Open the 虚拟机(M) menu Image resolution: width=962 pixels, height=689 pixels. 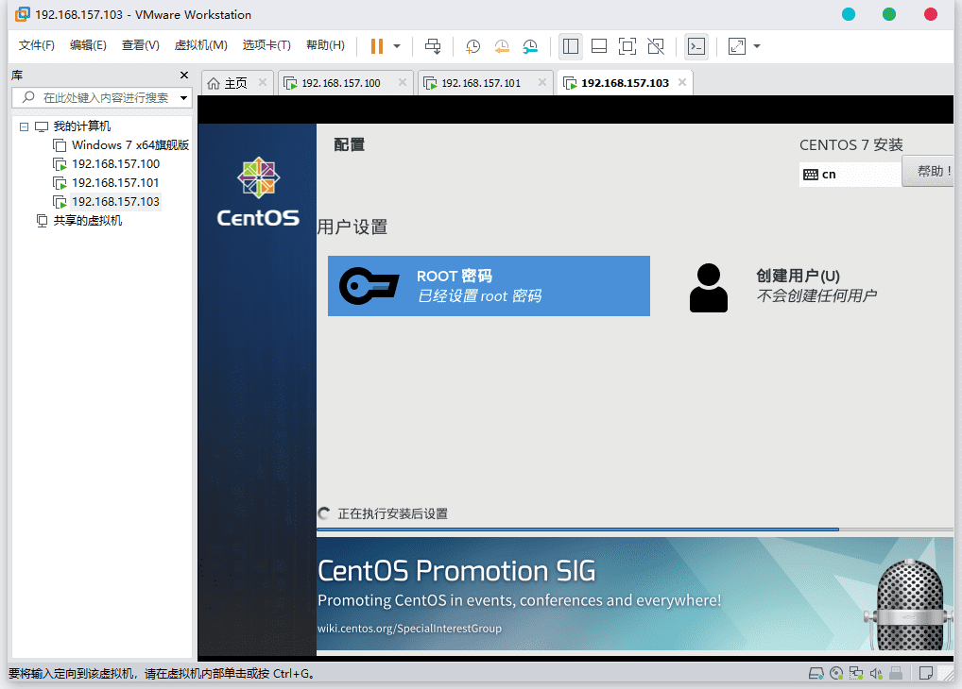coord(200,45)
